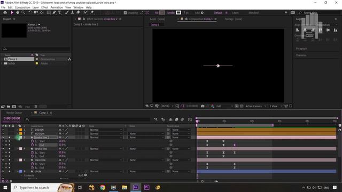Switch to the Standard workspace

[x=253, y=13]
